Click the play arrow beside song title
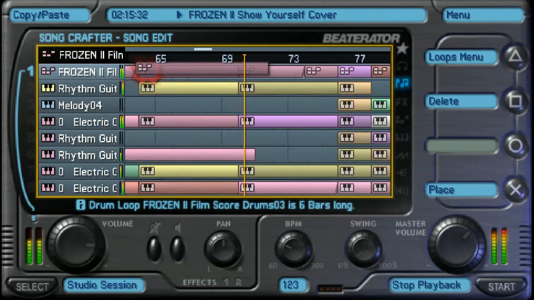This screenshot has width=534, height=300. point(180,14)
